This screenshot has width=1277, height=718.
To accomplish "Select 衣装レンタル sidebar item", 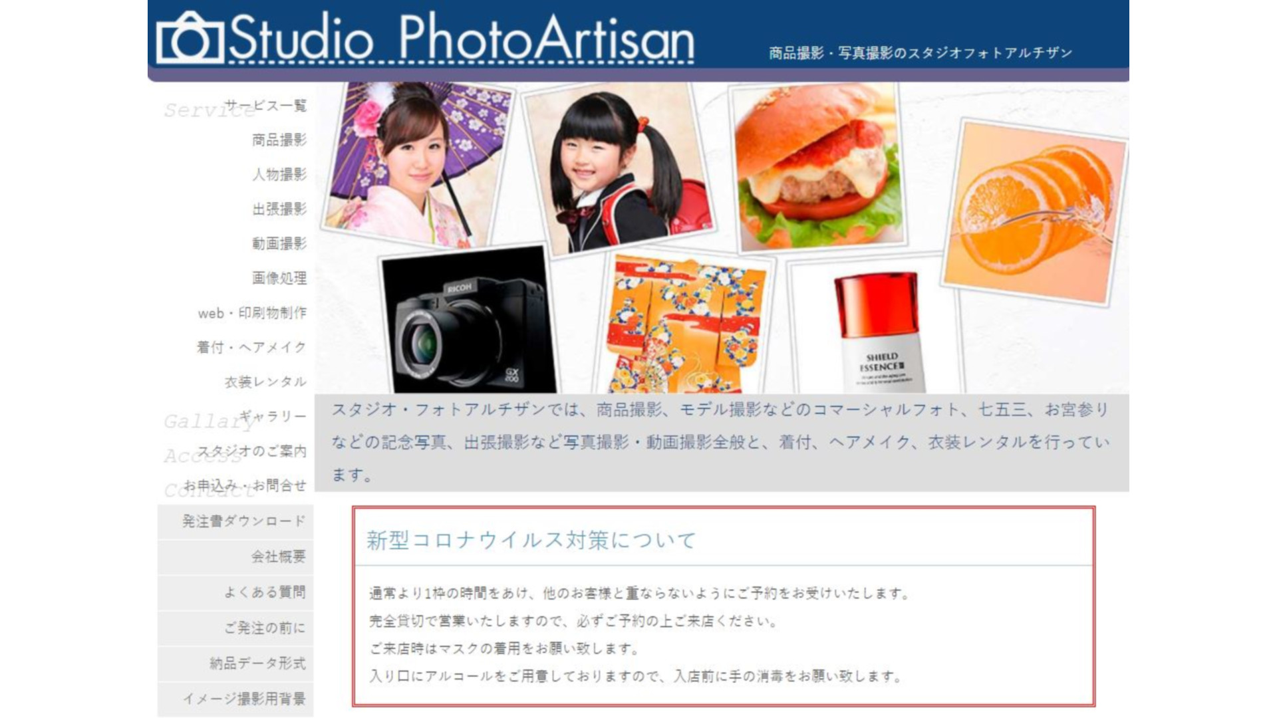I will [x=265, y=382].
